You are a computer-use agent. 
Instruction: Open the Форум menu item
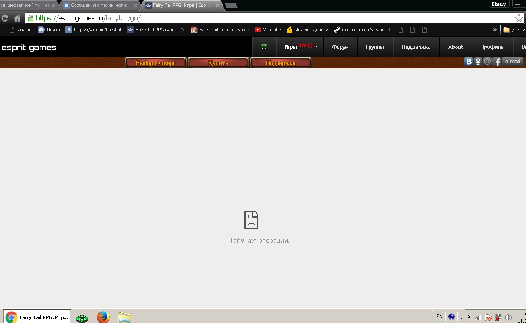tap(340, 47)
